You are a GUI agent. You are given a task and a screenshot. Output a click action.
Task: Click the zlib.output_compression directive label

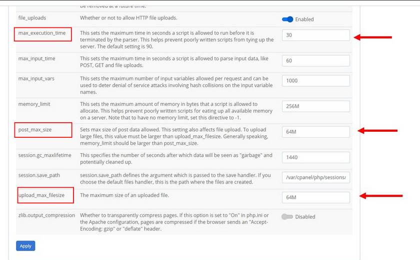click(46, 215)
